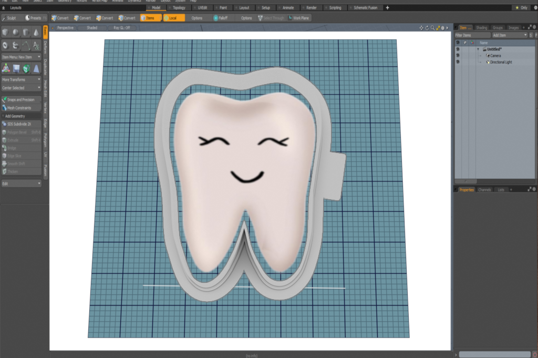Screen dimensions: 538x358
Task: Toggle visibility of Camera item
Action: pos(458,56)
